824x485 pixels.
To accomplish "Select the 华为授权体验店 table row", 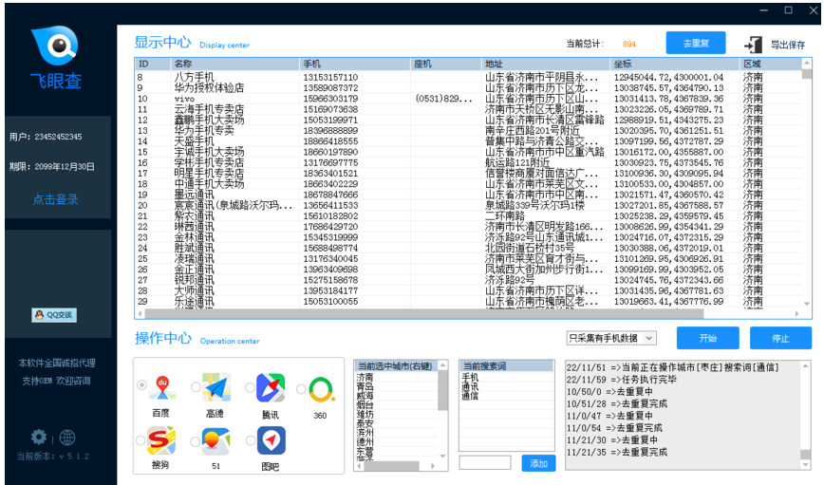I will coord(468,87).
